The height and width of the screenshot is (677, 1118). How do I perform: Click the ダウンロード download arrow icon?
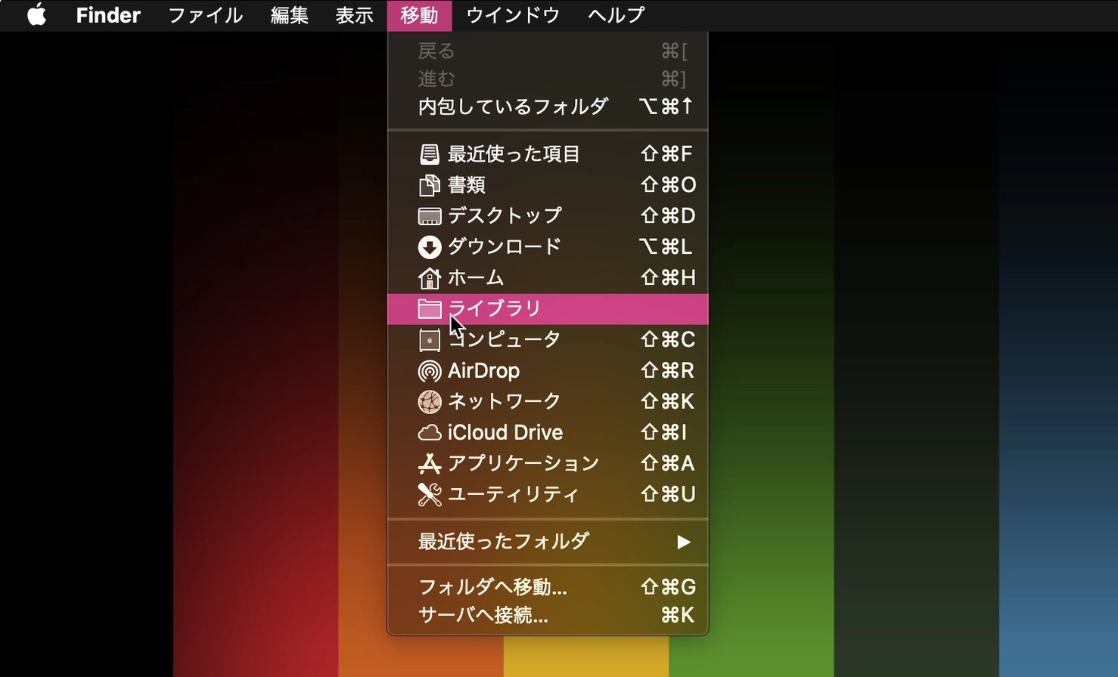429,247
